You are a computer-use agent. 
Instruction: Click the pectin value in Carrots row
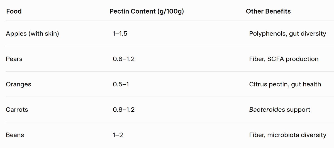coord(124,110)
